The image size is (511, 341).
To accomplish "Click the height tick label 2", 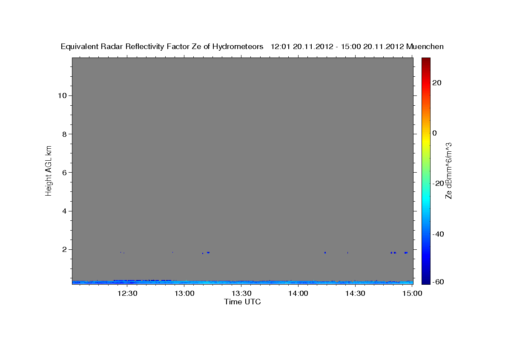I will 65,249.
